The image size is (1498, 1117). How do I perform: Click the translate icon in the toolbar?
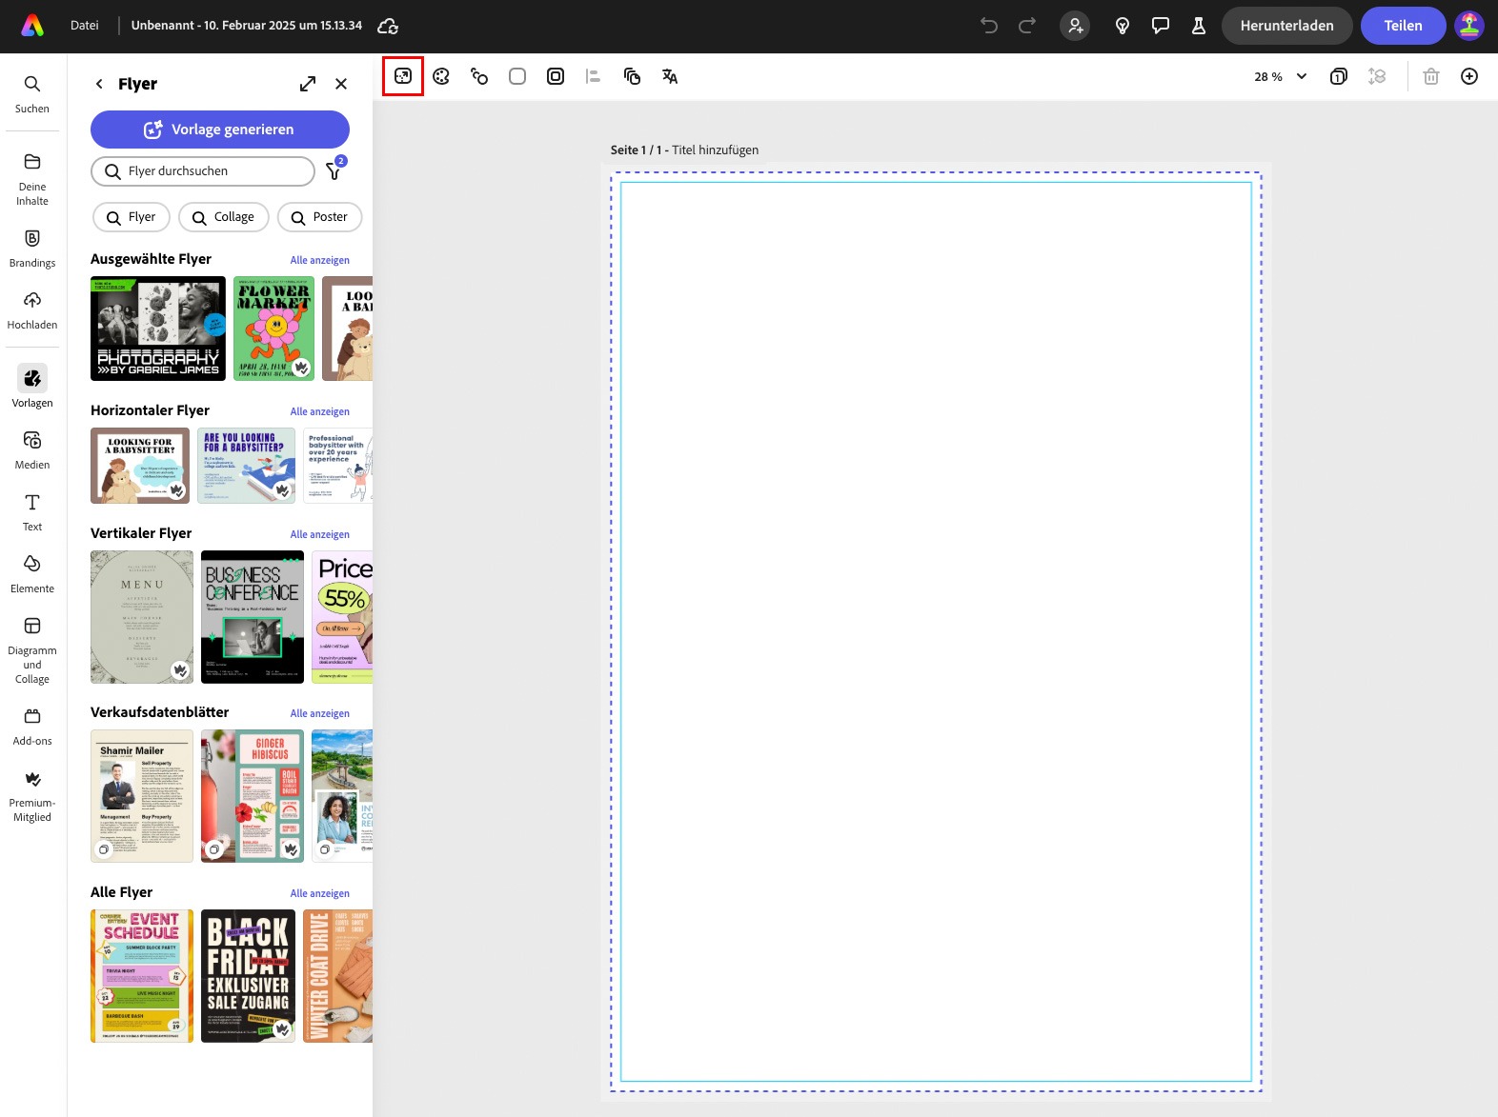click(x=670, y=76)
